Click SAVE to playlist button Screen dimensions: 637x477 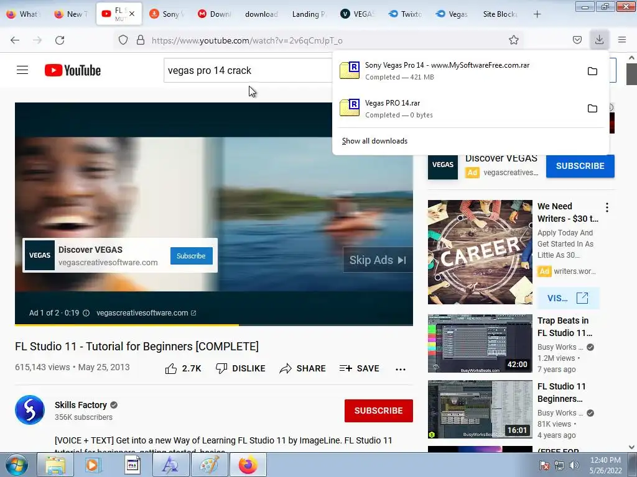[359, 368]
